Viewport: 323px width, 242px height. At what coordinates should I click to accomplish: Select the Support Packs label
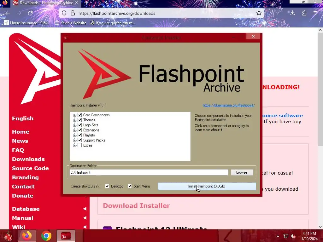coord(94,140)
